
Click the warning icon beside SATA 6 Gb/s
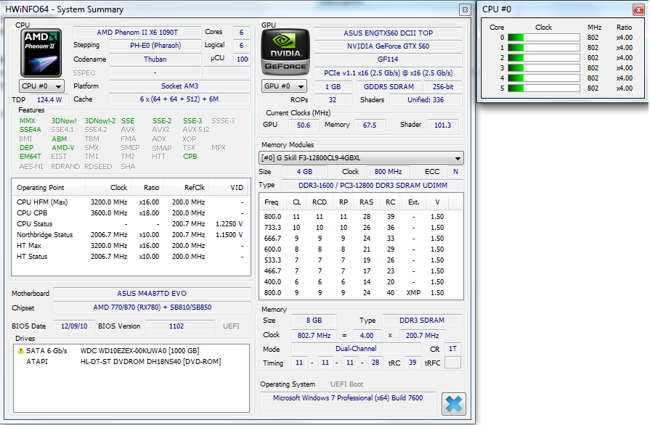tap(20, 351)
